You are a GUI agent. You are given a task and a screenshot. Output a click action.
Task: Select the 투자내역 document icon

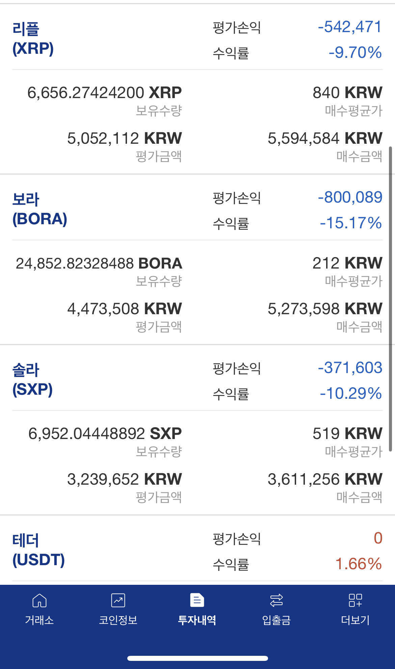point(197,601)
